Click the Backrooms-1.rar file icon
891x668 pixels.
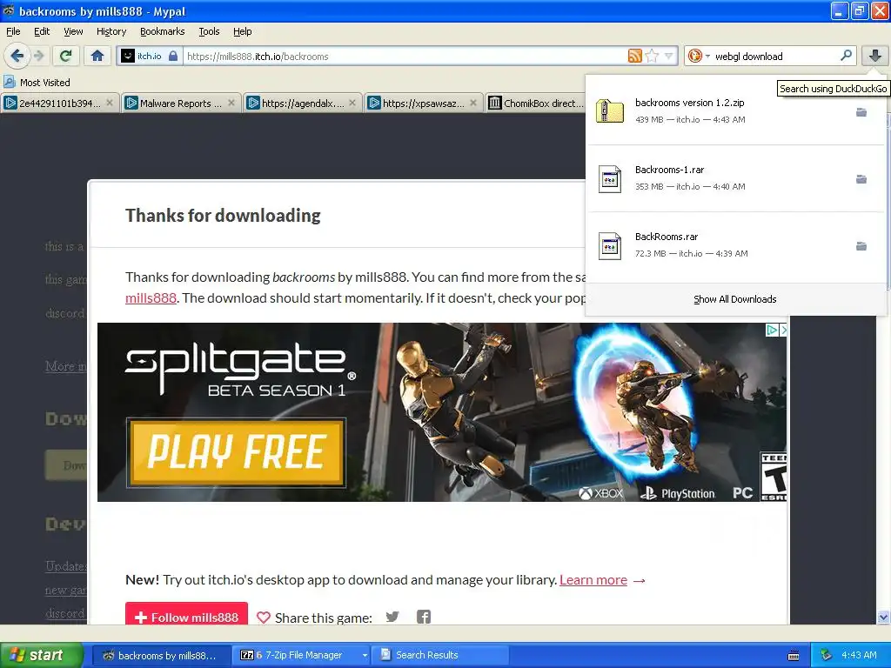(610, 178)
